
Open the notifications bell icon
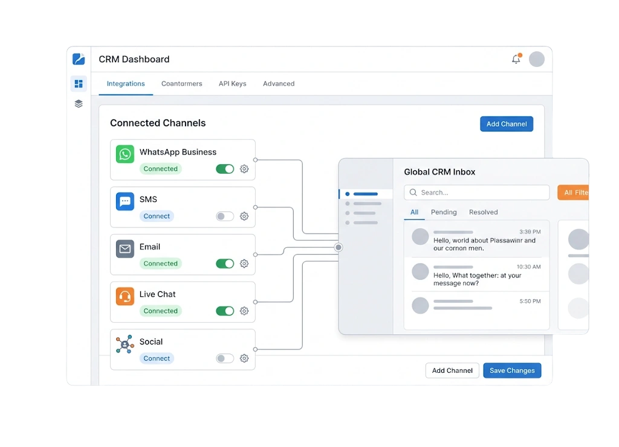pos(516,59)
